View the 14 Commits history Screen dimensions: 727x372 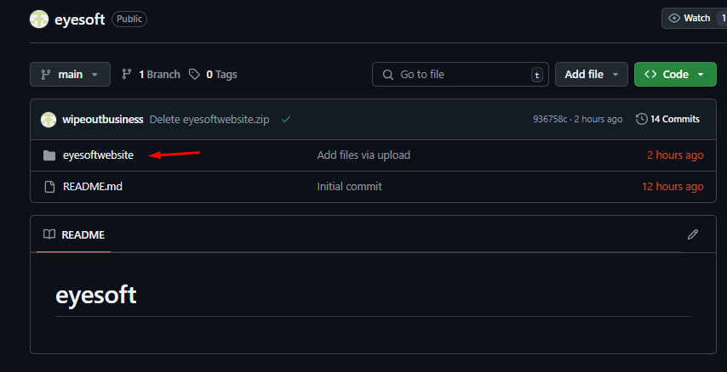[x=667, y=120]
